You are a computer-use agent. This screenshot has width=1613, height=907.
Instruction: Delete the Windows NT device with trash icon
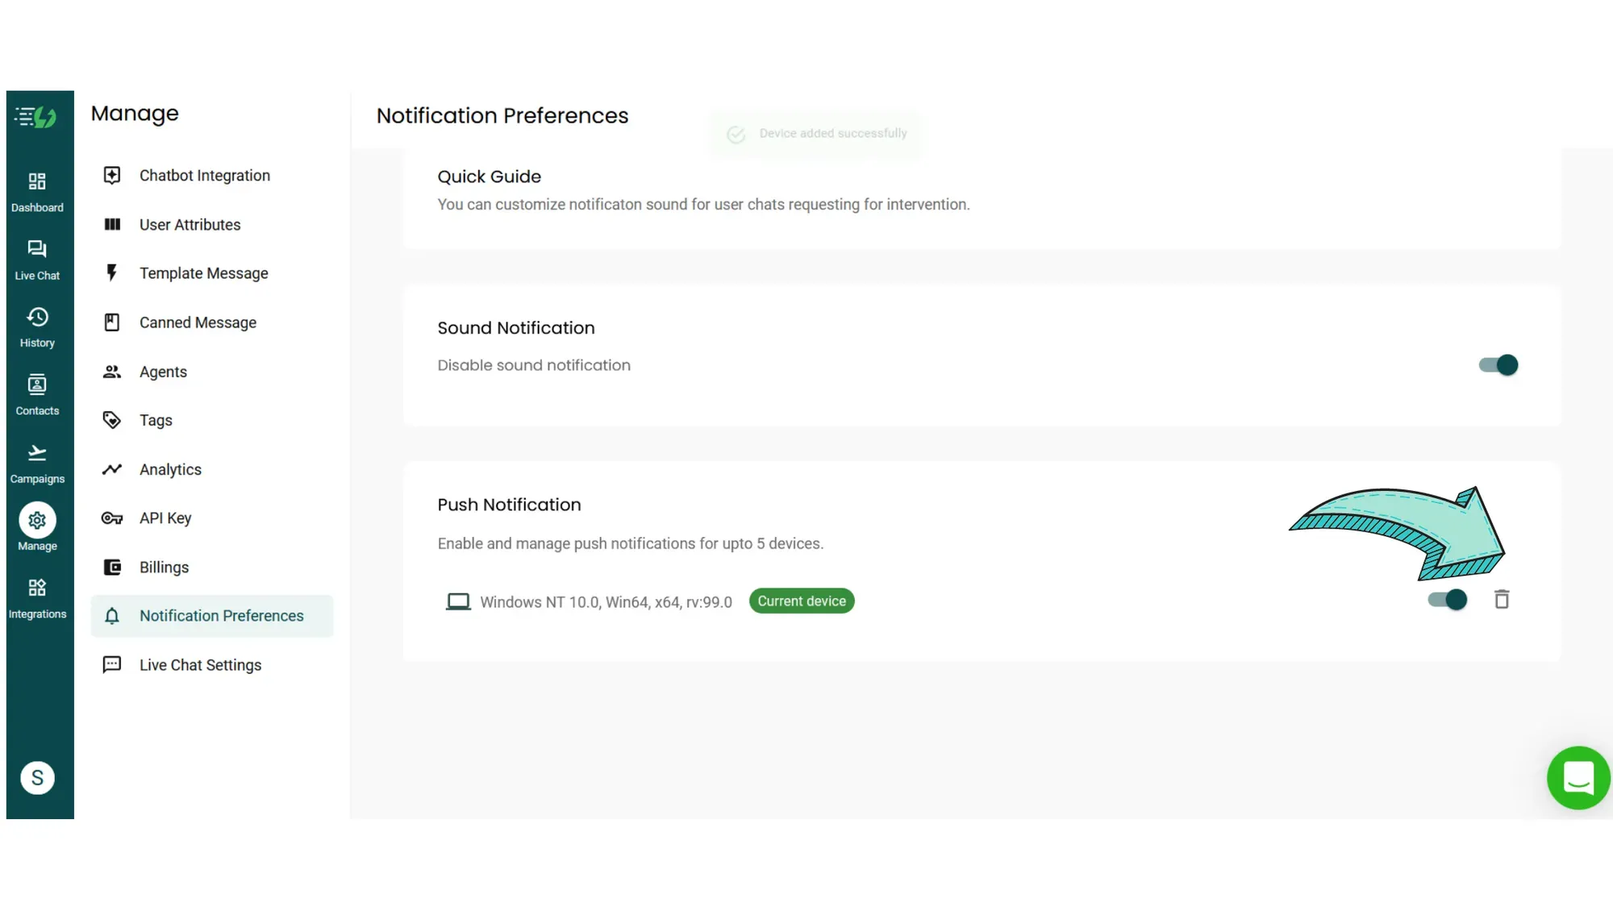(1502, 600)
